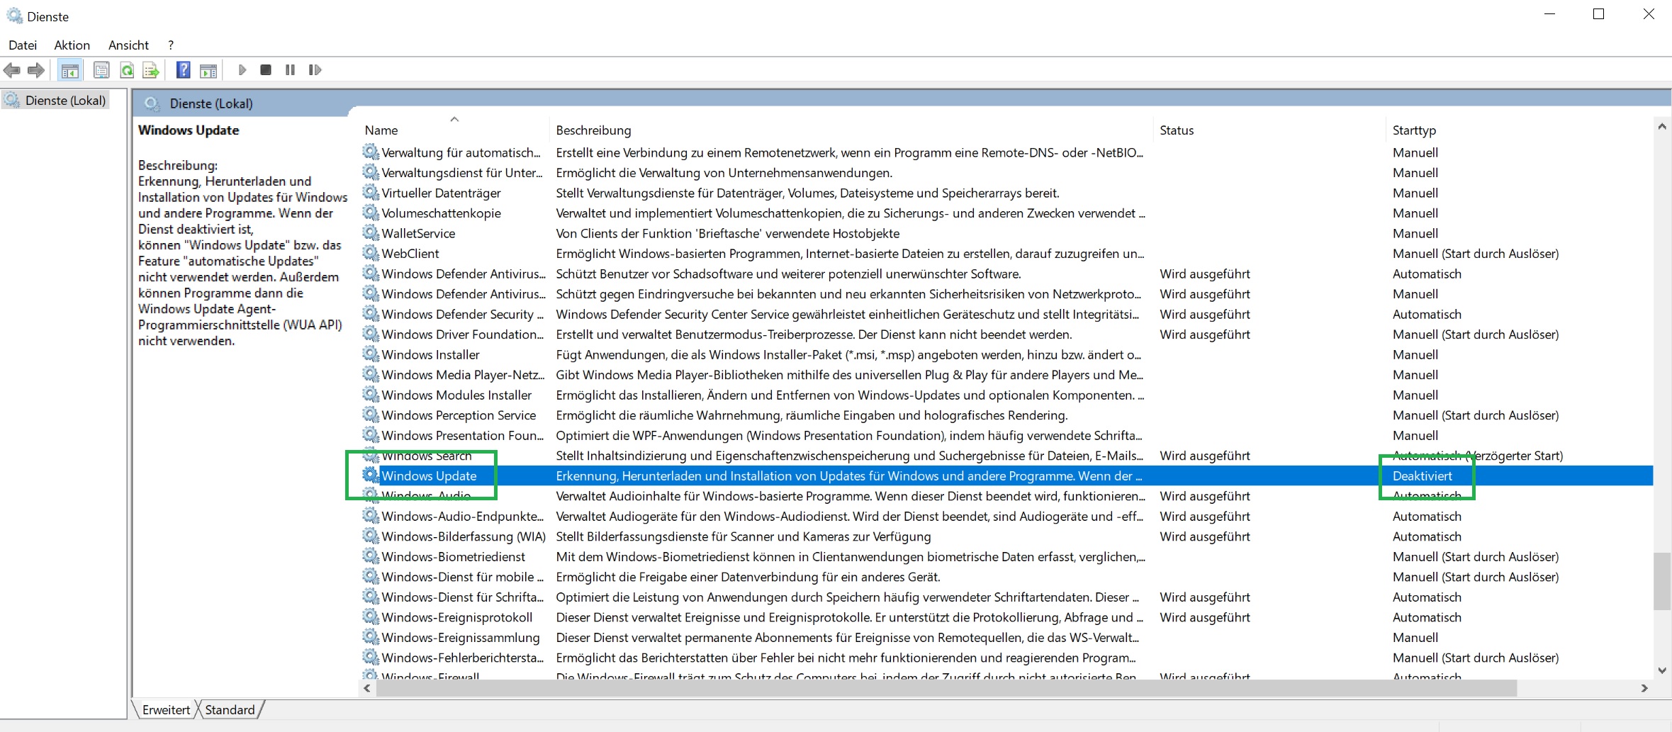This screenshot has width=1672, height=732.
Task: Click the gear icon beside Volumeschattenkopie
Action: point(370,212)
